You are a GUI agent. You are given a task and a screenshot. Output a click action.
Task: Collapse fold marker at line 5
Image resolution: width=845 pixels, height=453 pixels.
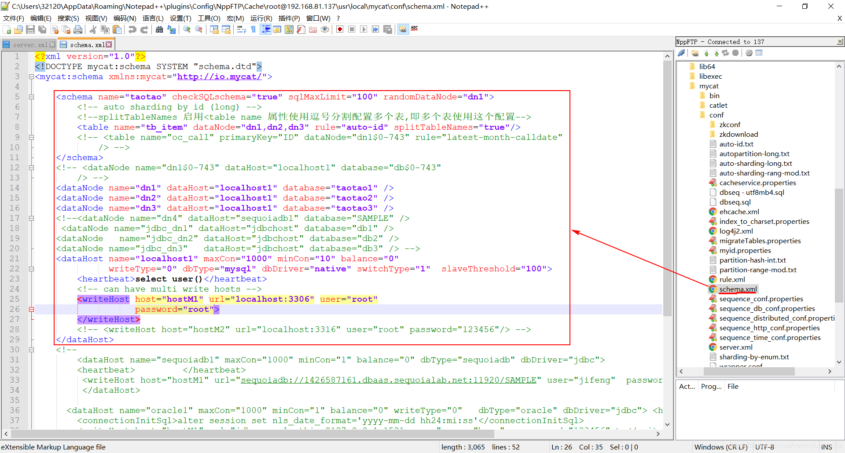(x=31, y=97)
